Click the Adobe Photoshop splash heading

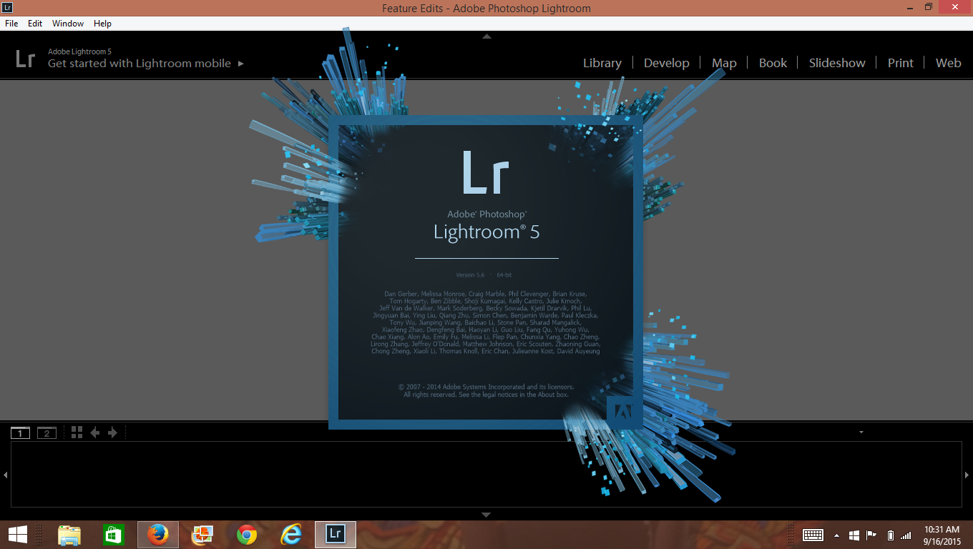[486, 214]
